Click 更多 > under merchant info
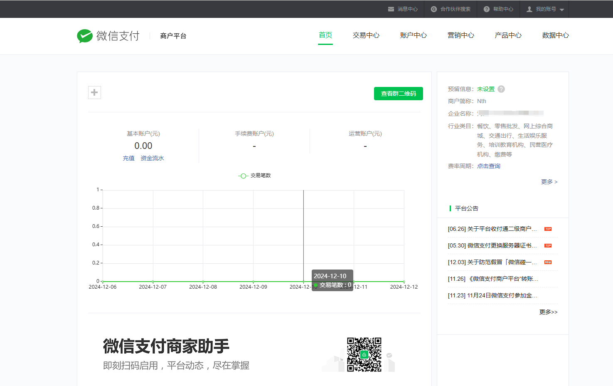This screenshot has width=613, height=386. [549, 182]
